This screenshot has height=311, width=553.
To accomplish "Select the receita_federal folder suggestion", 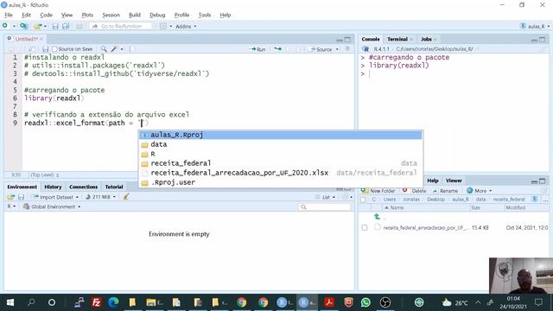I will coord(280,163).
